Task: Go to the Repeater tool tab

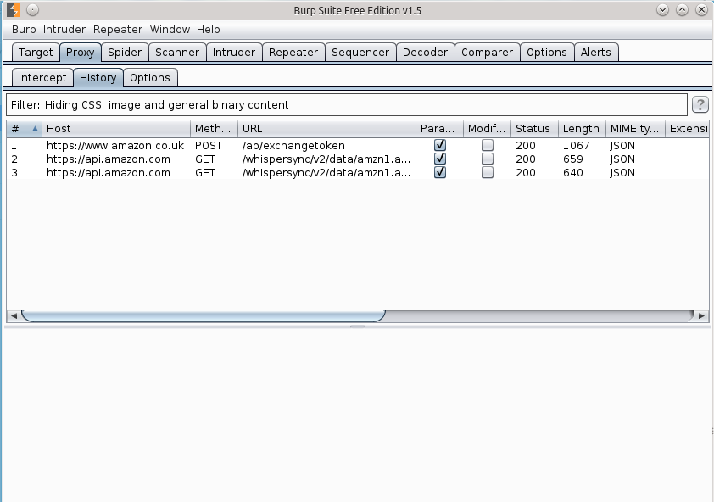Action: click(x=293, y=53)
